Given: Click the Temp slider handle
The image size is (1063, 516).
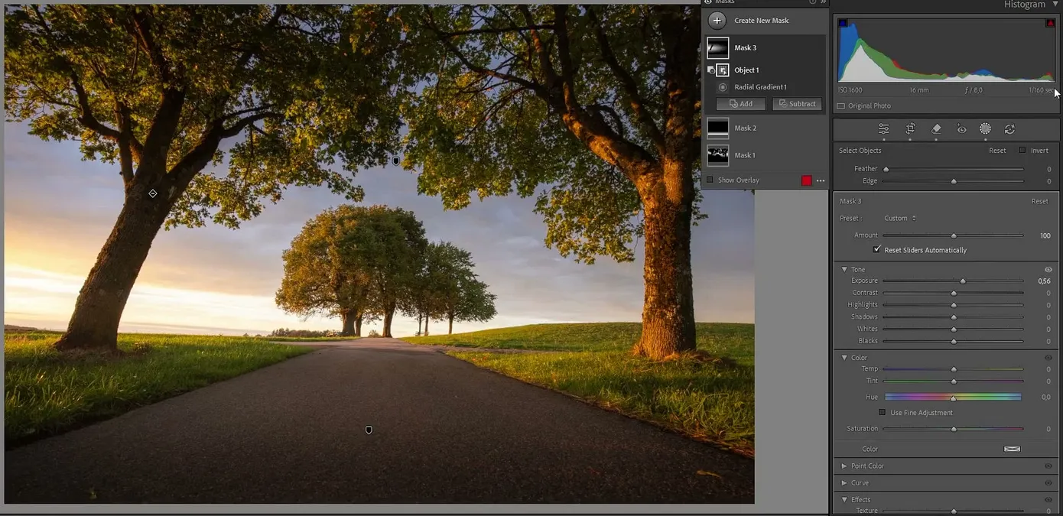Looking at the screenshot, I should (954, 369).
